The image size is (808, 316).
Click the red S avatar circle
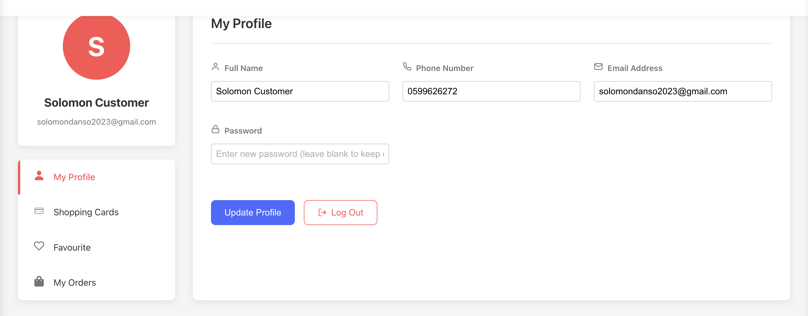[96, 46]
